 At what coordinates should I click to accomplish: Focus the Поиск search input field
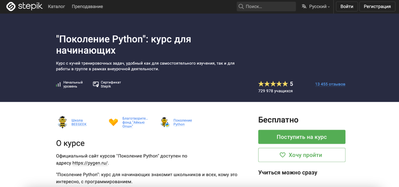click(269, 6)
